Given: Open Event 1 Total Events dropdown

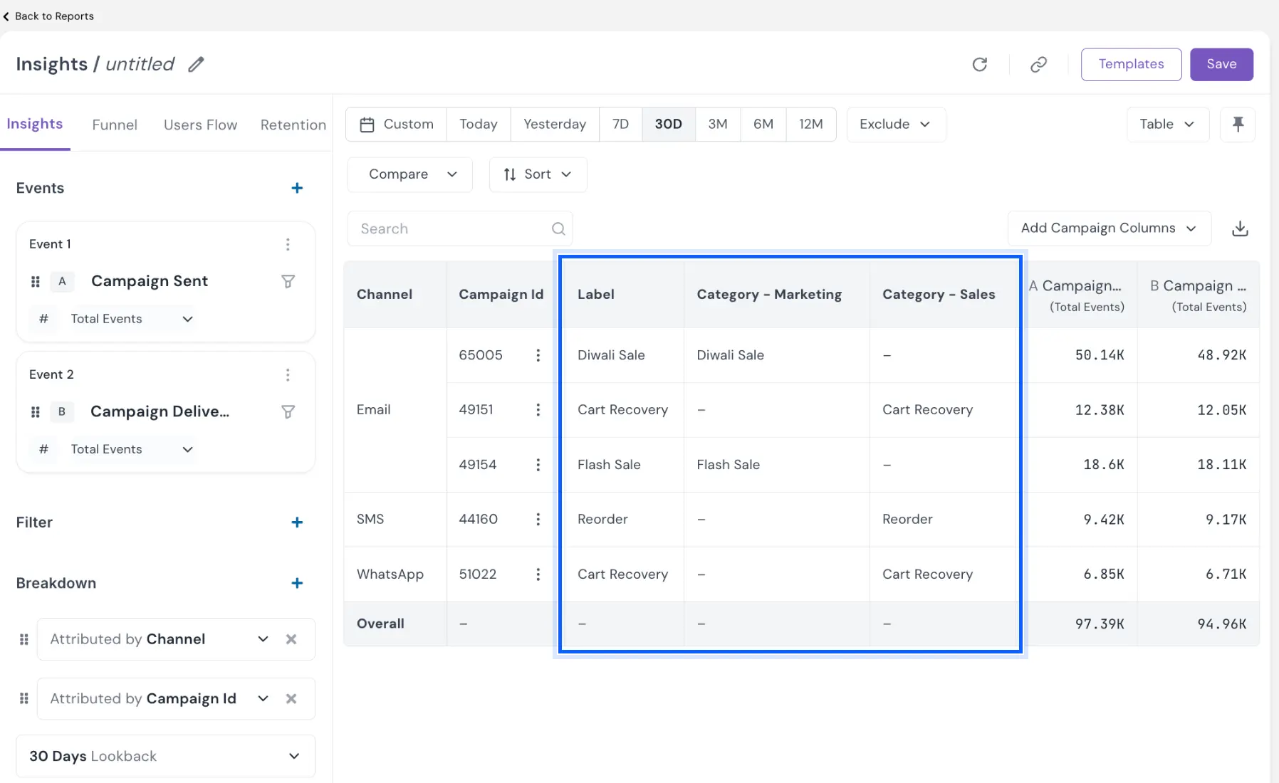Looking at the screenshot, I should pyautogui.click(x=132, y=319).
